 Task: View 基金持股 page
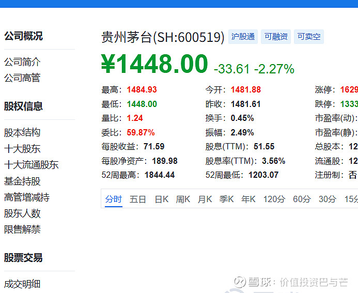click(22, 181)
